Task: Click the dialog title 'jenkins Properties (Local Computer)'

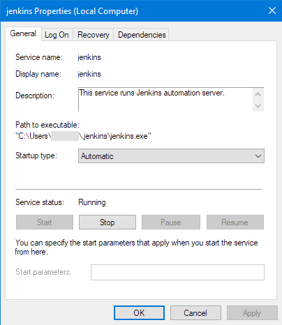Action: (72, 11)
